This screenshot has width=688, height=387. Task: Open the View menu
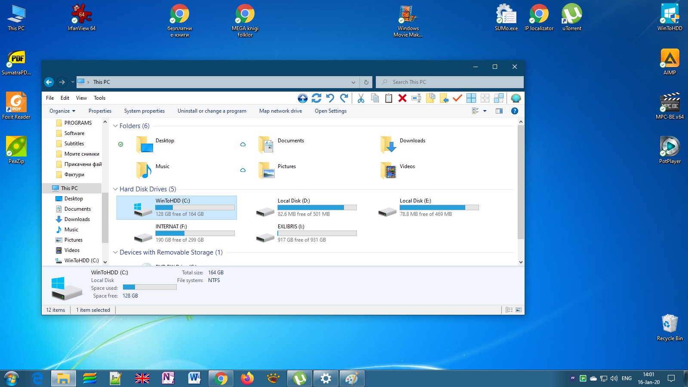coord(81,98)
